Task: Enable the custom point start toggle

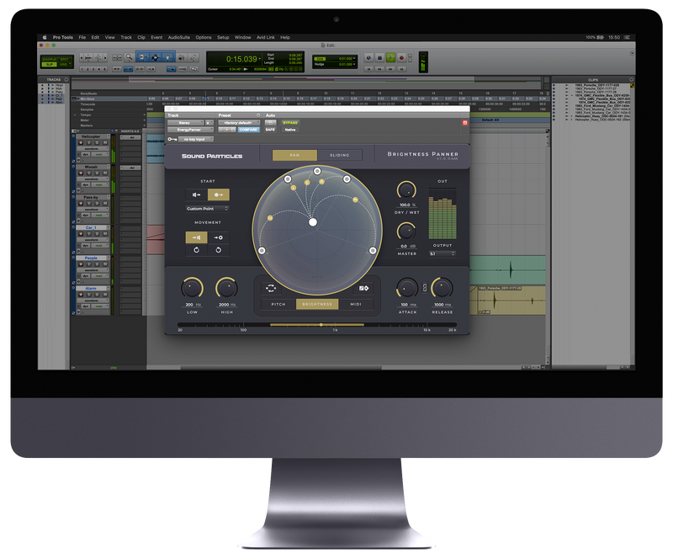Action: (218, 194)
